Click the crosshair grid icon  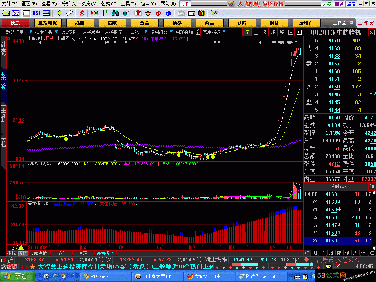[x=256, y=32]
